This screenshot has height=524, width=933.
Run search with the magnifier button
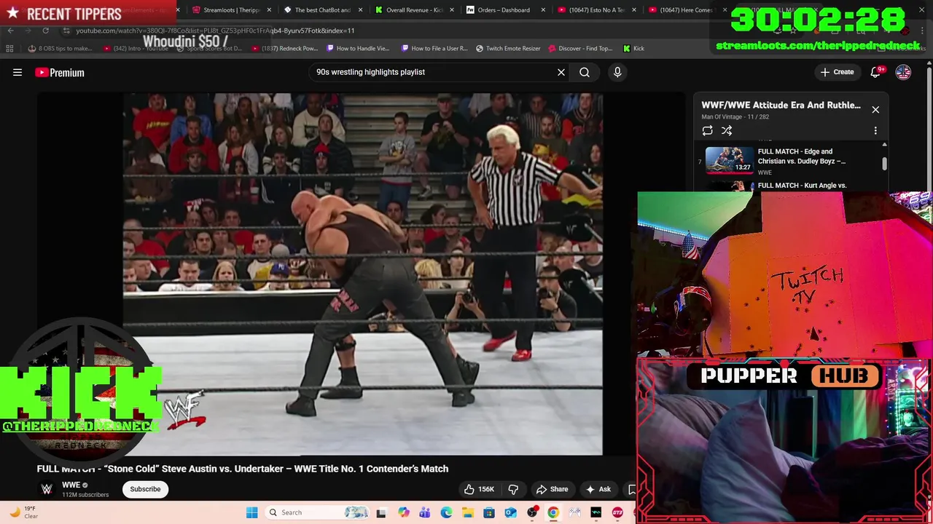(x=585, y=72)
